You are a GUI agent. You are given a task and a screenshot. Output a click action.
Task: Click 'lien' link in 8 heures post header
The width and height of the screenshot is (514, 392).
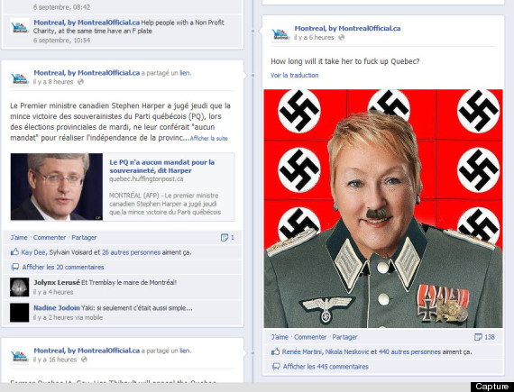pyautogui.click(x=185, y=73)
